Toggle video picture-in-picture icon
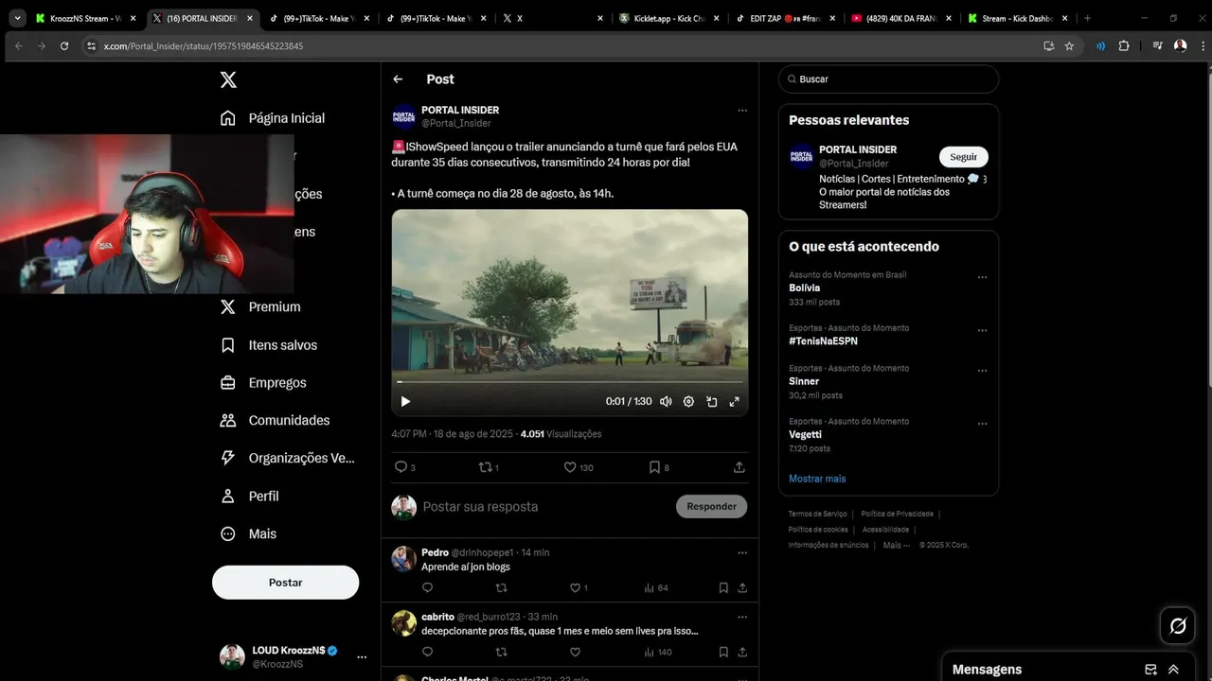This screenshot has height=681, width=1212. coord(711,401)
